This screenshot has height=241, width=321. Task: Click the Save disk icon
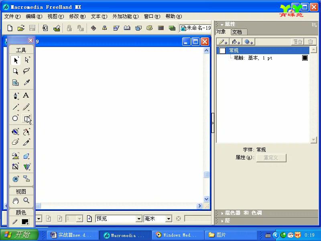(x=32, y=28)
